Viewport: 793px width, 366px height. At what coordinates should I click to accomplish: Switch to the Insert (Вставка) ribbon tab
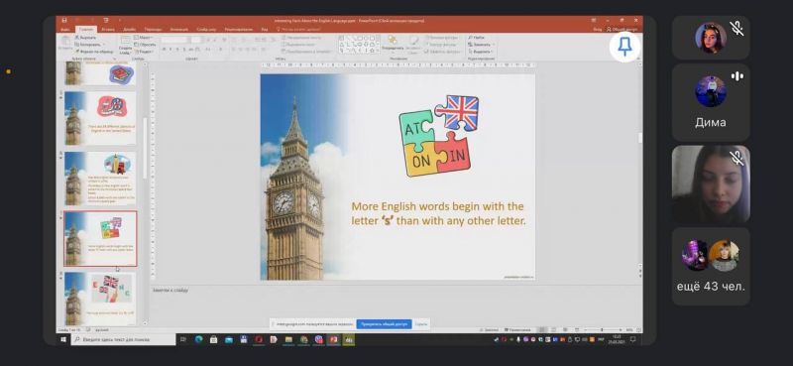point(108,30)
